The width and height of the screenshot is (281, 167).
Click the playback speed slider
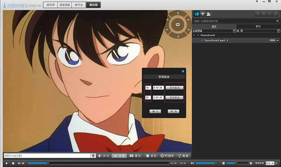237,163
